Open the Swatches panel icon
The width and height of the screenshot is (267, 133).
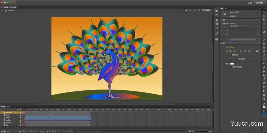pyautogui.click(x=217, y=15)
